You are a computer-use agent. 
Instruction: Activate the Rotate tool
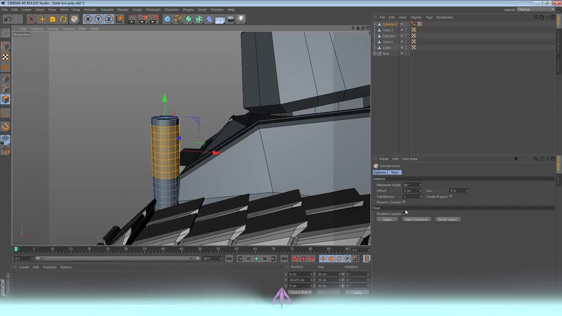pyautogui.click(x=63, y=18)
